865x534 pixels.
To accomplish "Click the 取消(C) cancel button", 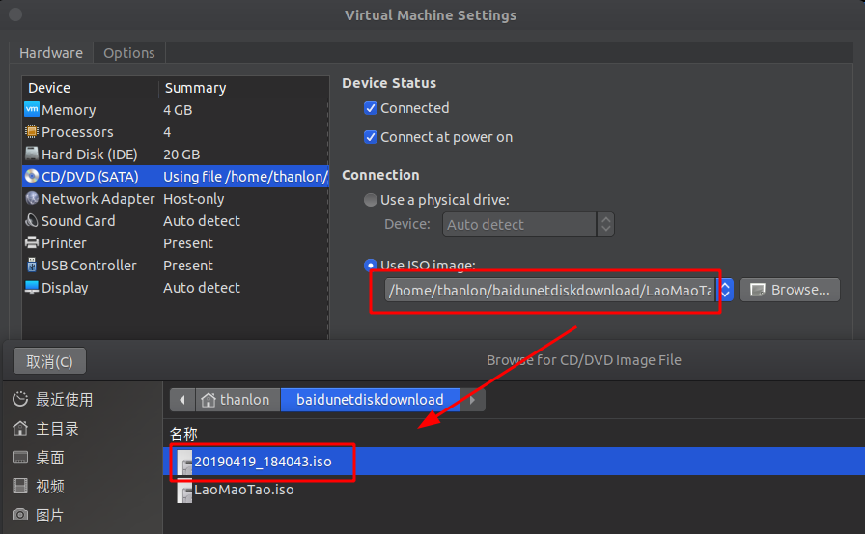I will [x=49, y=361].
